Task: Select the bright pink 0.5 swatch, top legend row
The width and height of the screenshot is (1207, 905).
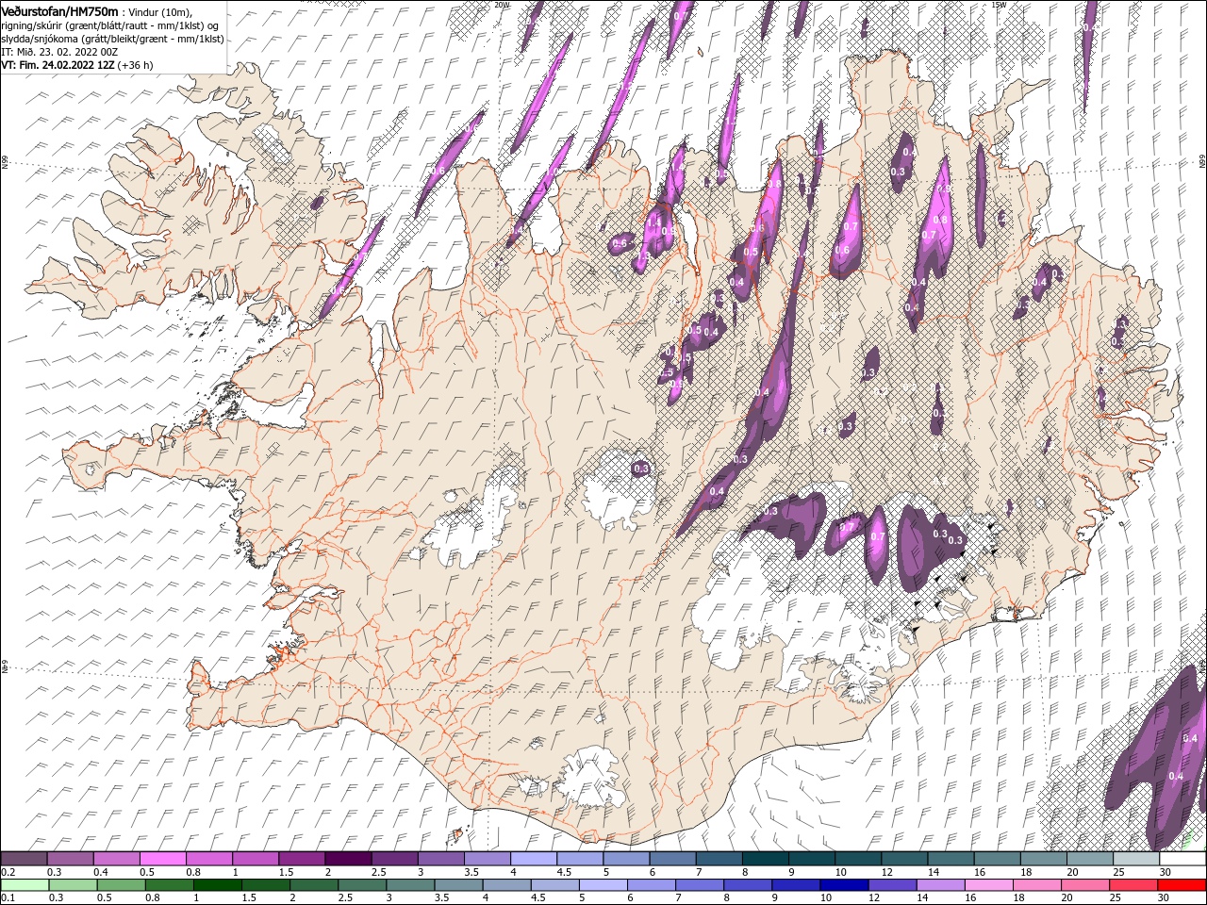Action: (163, 859)
